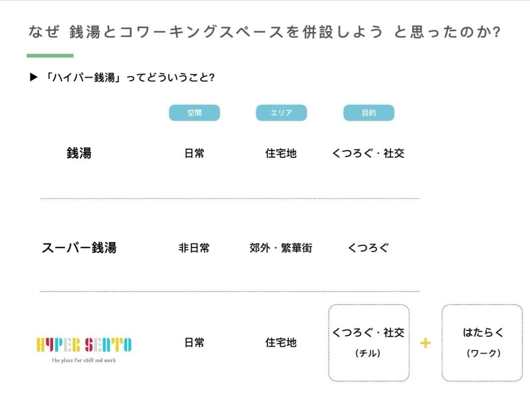Select the 空間 column header pill
The width and height of the screenshot is (530, 401).
pos(194,113)
